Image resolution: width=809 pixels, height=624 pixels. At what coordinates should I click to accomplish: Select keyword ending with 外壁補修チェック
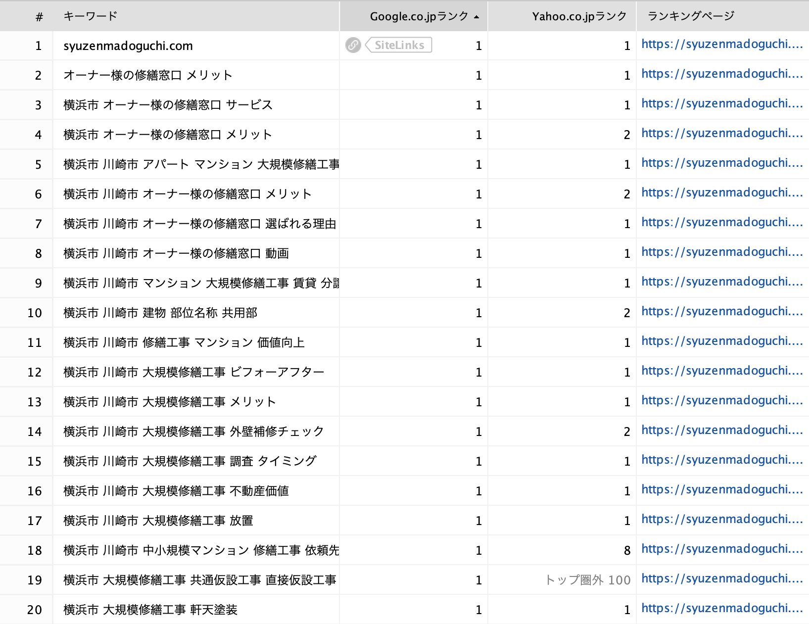193,432
